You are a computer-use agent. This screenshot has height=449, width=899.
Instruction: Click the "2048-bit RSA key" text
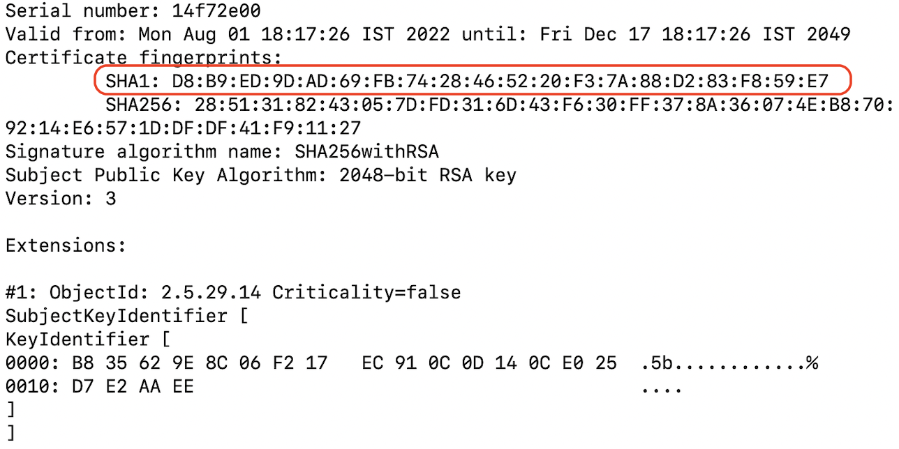[427, 175]
